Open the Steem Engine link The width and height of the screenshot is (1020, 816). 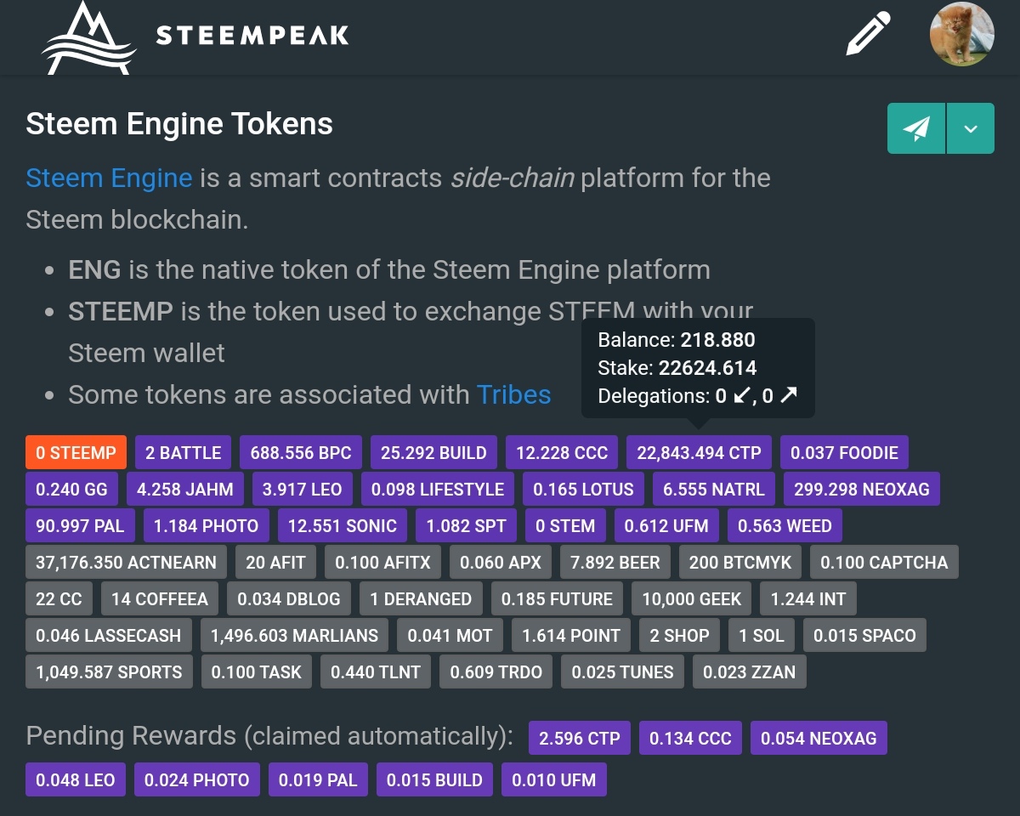click(109, 178)
